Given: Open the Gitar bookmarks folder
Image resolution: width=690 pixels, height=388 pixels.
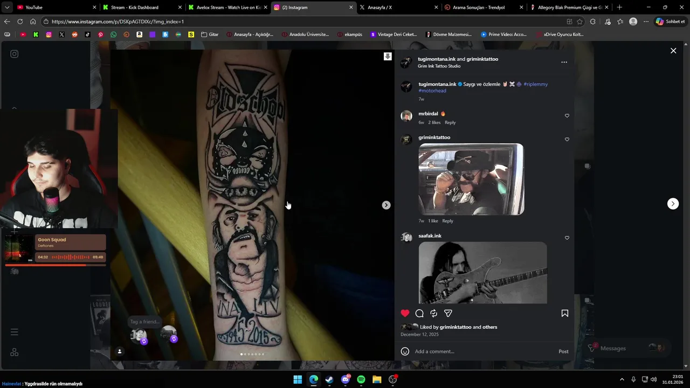Looking at the screenshot, I should click(210, 34).
